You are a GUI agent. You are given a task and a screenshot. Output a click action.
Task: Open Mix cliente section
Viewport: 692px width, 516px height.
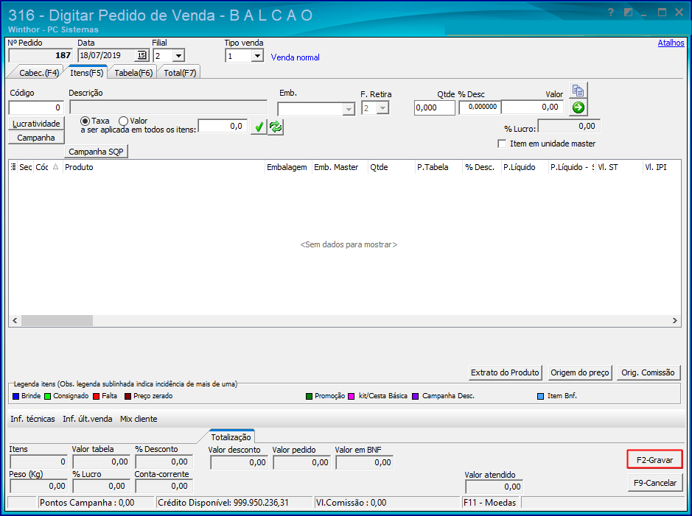tap(139, 419)
